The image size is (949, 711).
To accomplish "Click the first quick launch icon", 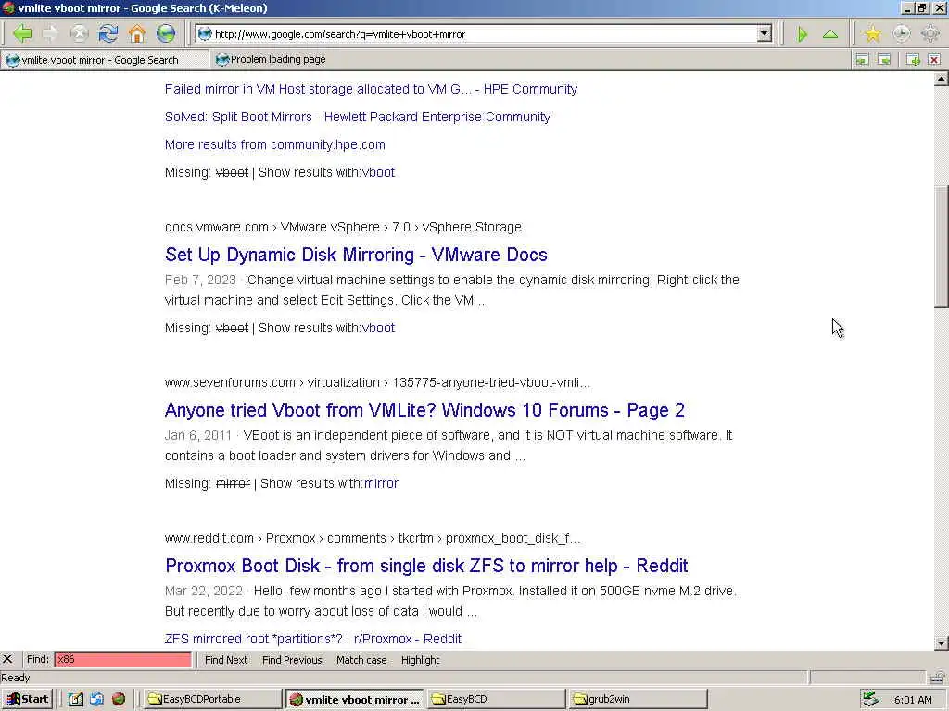I will 75,699.
